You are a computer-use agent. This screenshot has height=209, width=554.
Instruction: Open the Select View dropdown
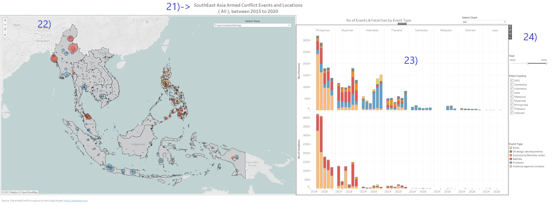coord(252,25)
